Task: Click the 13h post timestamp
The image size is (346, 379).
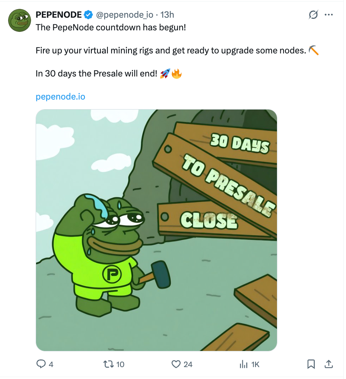Action: coord(167,15)
